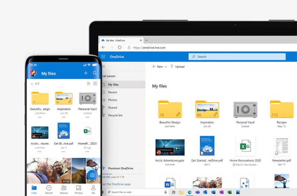Tap the blue camera scan button on phone
Screen dimensions: 297x196
pos(92,175)
